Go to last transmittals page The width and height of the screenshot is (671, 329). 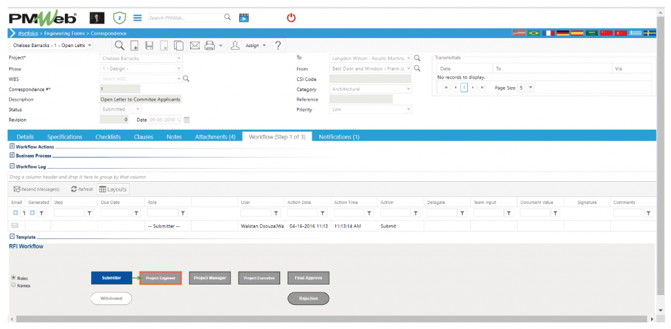[x=482, y=87]
